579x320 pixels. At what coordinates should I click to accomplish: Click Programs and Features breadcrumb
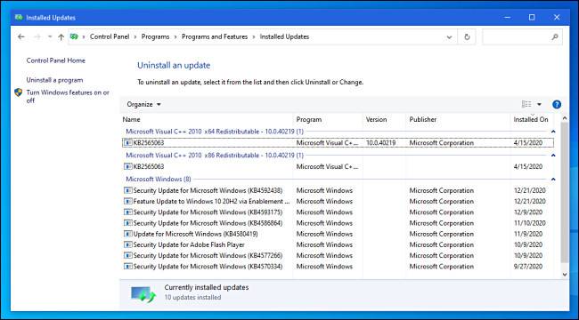point(215,36)
